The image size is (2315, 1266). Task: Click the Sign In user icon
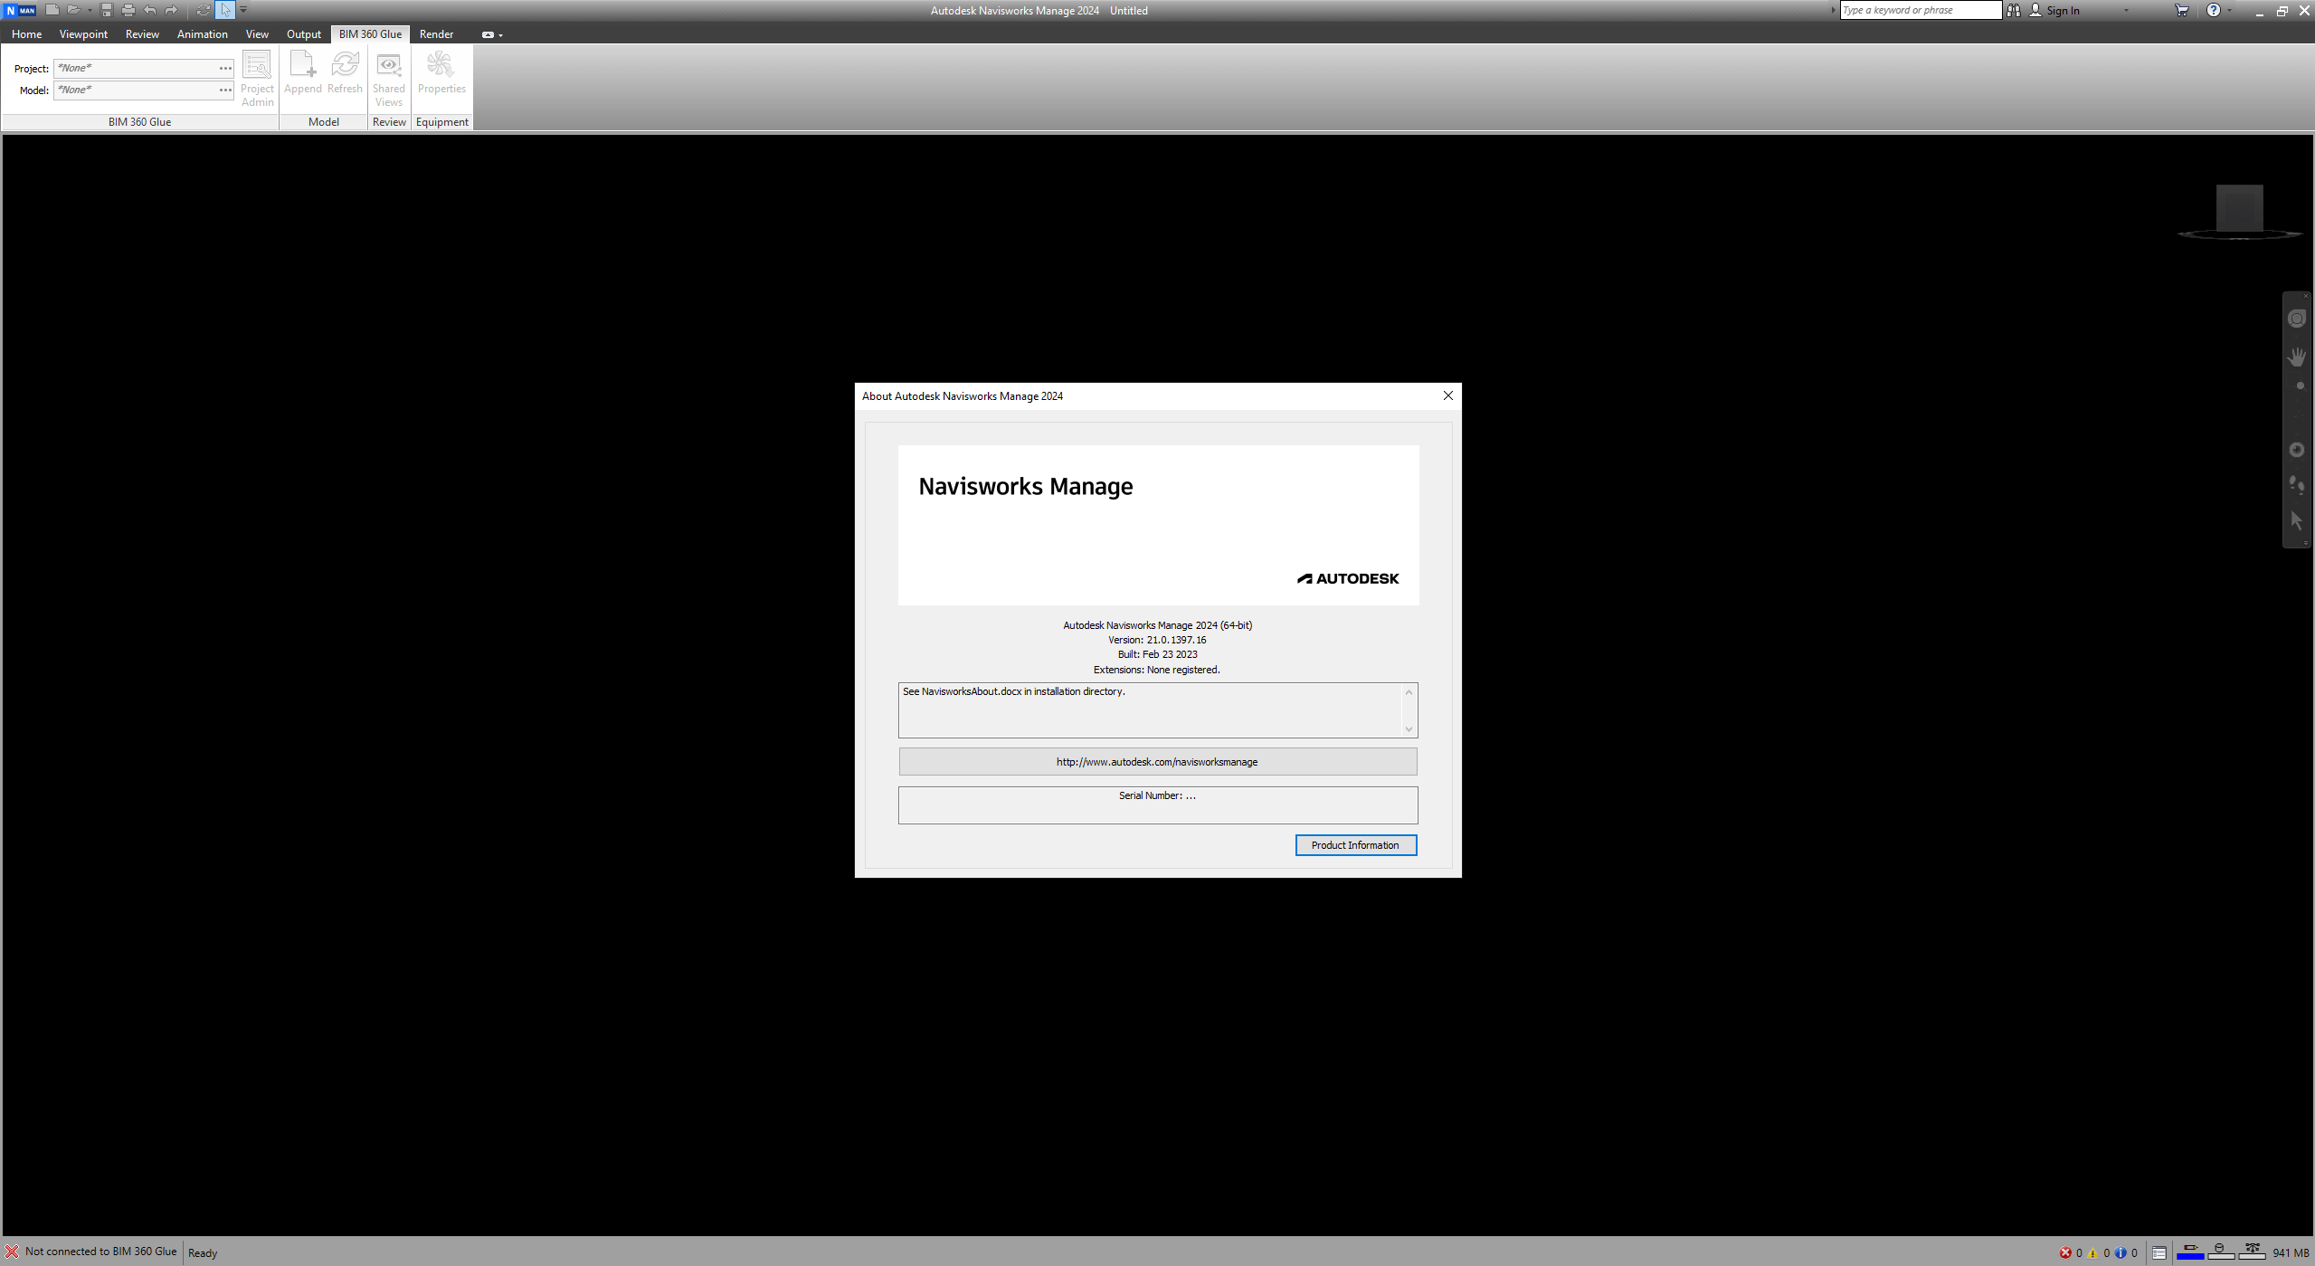2035,10
